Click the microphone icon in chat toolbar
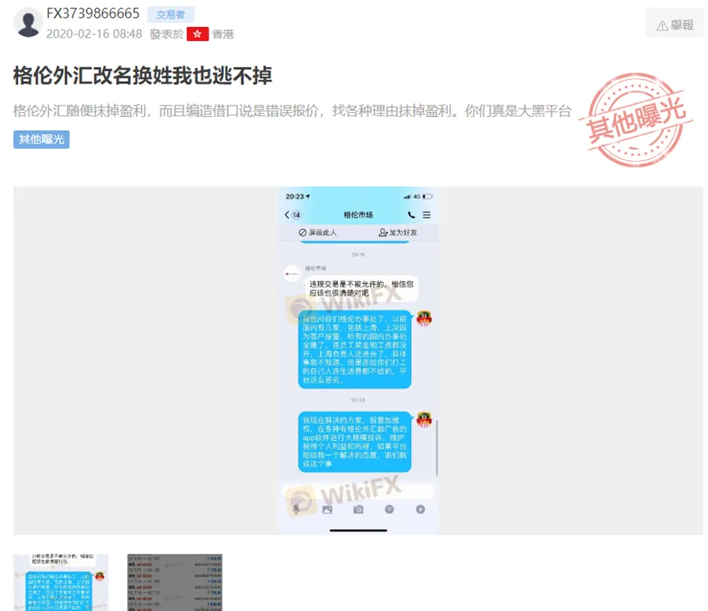Viewport: 708px width, 611px height. (295, 510)
